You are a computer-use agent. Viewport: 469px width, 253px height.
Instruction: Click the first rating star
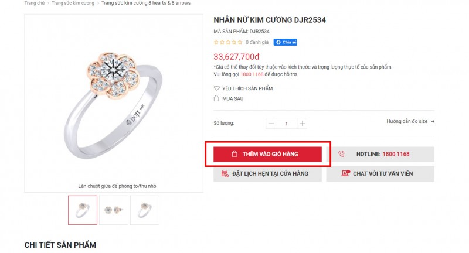click(216, 42)
